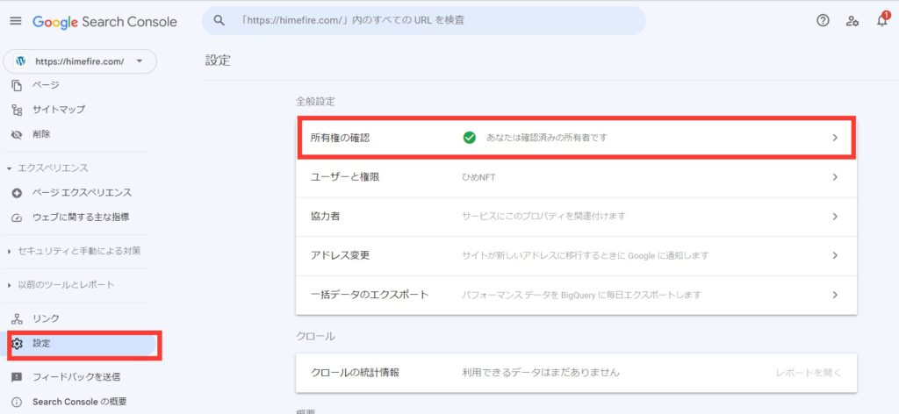Open the アドレス変更 setting

click(x=576, y=255)
